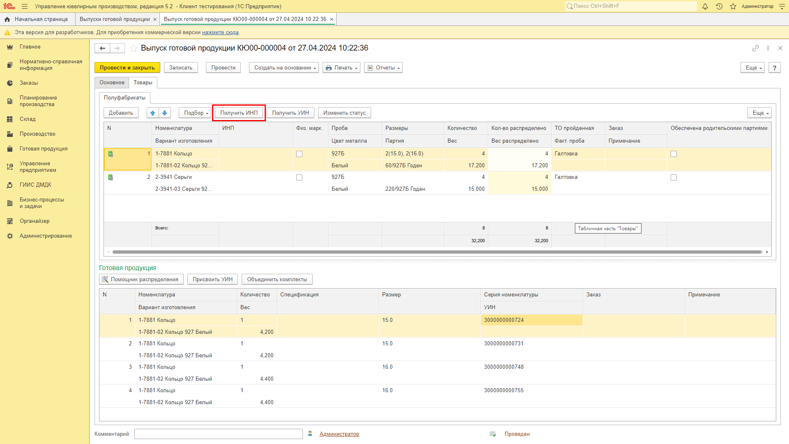Copy link to this document
This screenshot has width=789, height=444.
755,48
